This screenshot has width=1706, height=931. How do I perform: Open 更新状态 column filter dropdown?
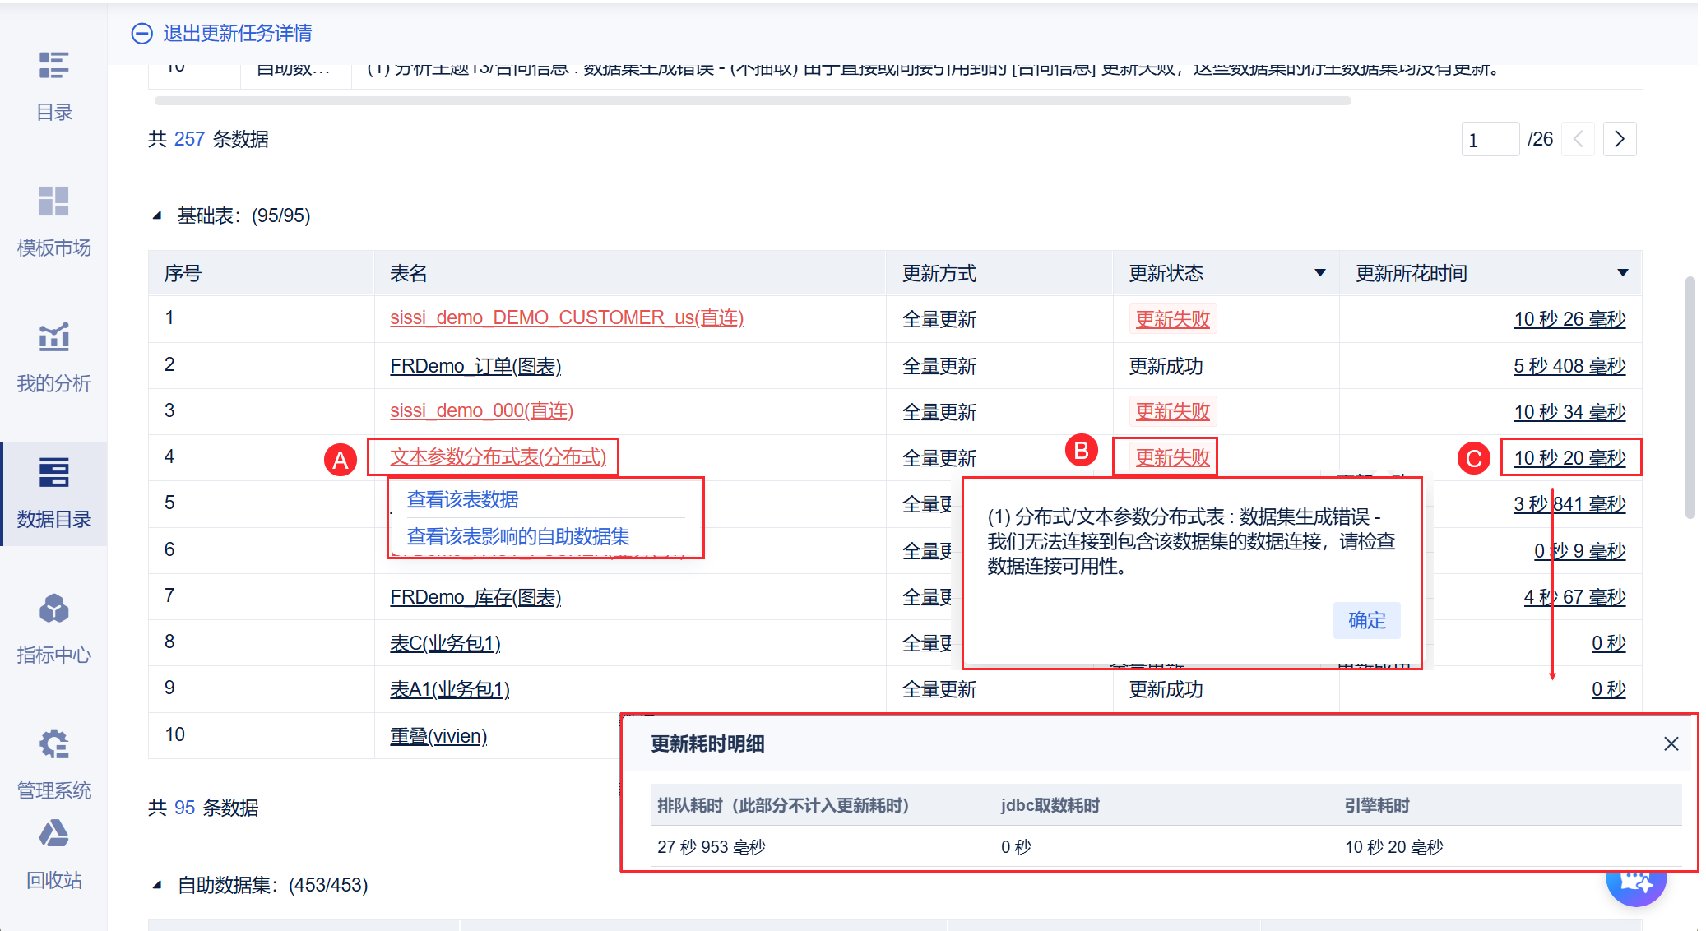(1320, 273)
